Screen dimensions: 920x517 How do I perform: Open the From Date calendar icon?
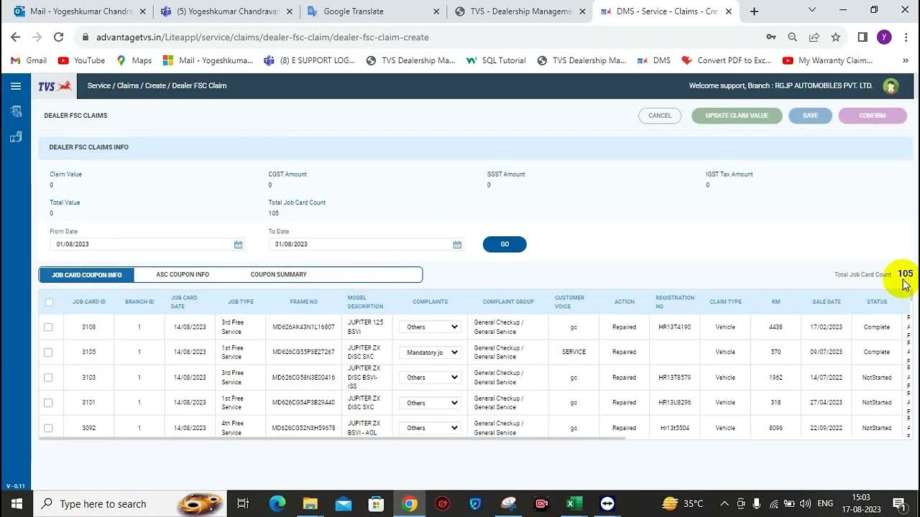pyautogui.click(x=238, y=245)
